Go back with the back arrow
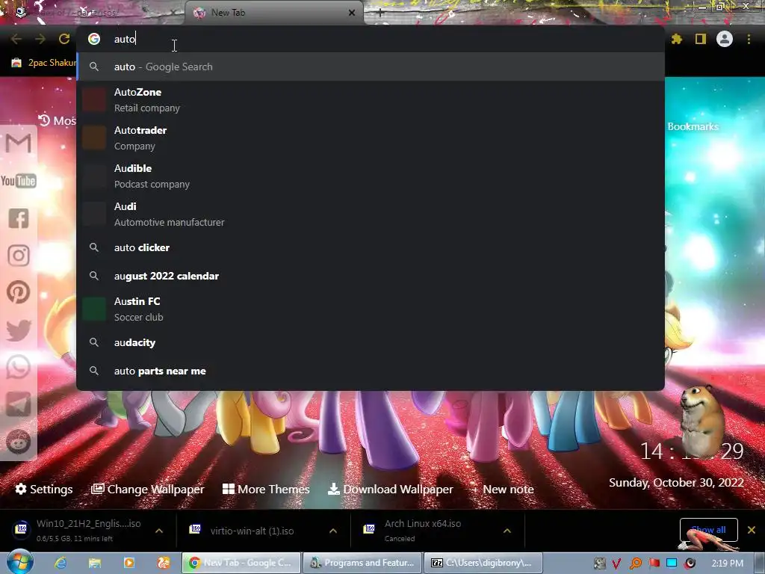The width and height of the screenshot is (765, 574). point(16,39)
